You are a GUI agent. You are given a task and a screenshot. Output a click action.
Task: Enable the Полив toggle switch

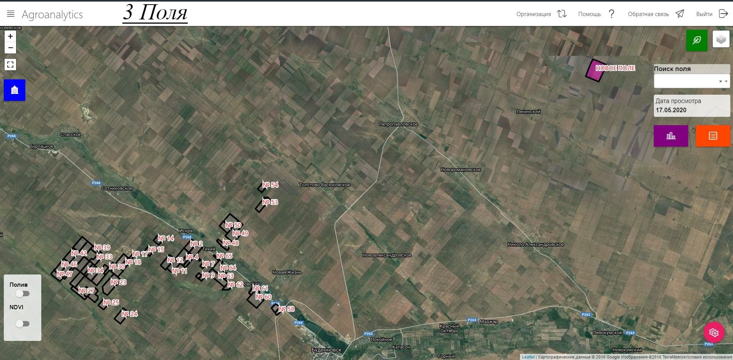23,294
